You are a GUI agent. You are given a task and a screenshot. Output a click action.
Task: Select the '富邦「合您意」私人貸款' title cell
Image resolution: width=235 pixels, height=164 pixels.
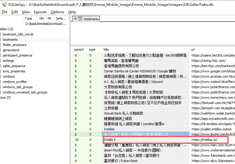click(x=146, y=156)
